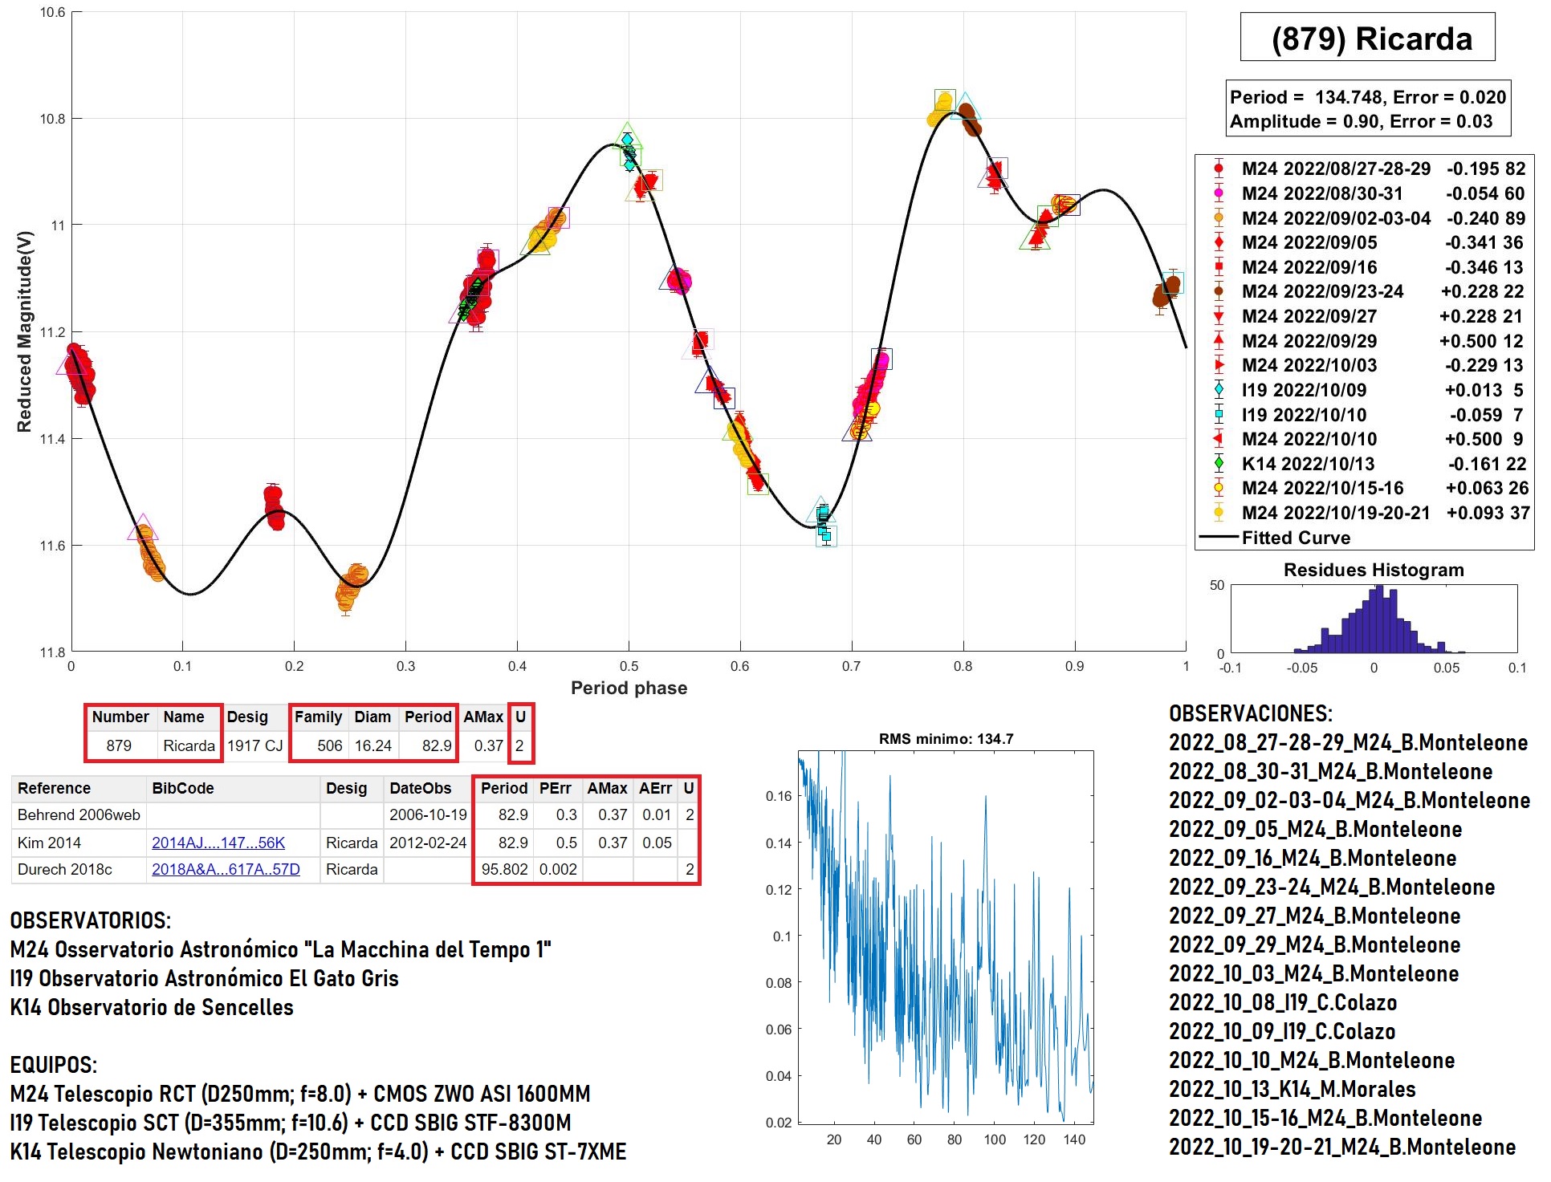Select the 2012-02-24 date cell
Screen dimensions: 1551x1182
tap(428, 843)
